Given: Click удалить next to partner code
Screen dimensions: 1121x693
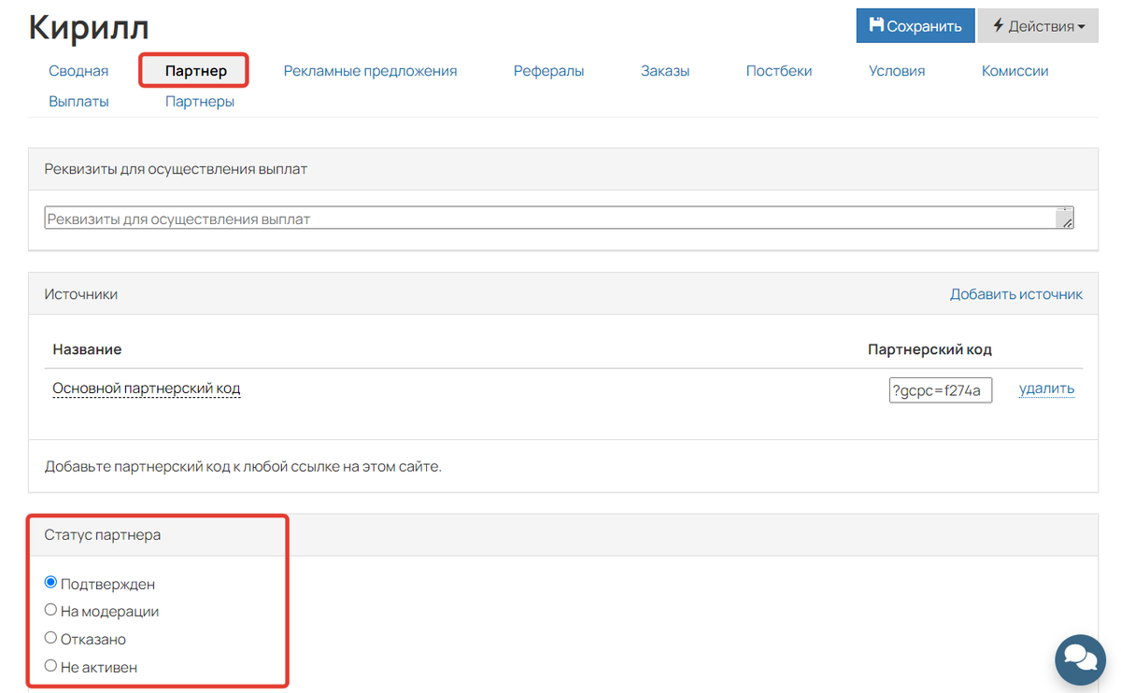Looking at the screenshot, I should pyautogui.click(x=1046, y=389).
